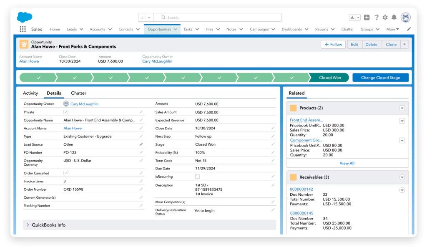Image resolution: width=427 pixels, height=250 pixels.
Task: Click the Clone button
Action: (x=391, y=44)
